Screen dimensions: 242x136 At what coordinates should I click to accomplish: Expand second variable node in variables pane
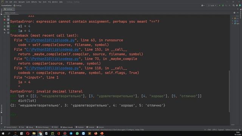(x=233, y=21)
